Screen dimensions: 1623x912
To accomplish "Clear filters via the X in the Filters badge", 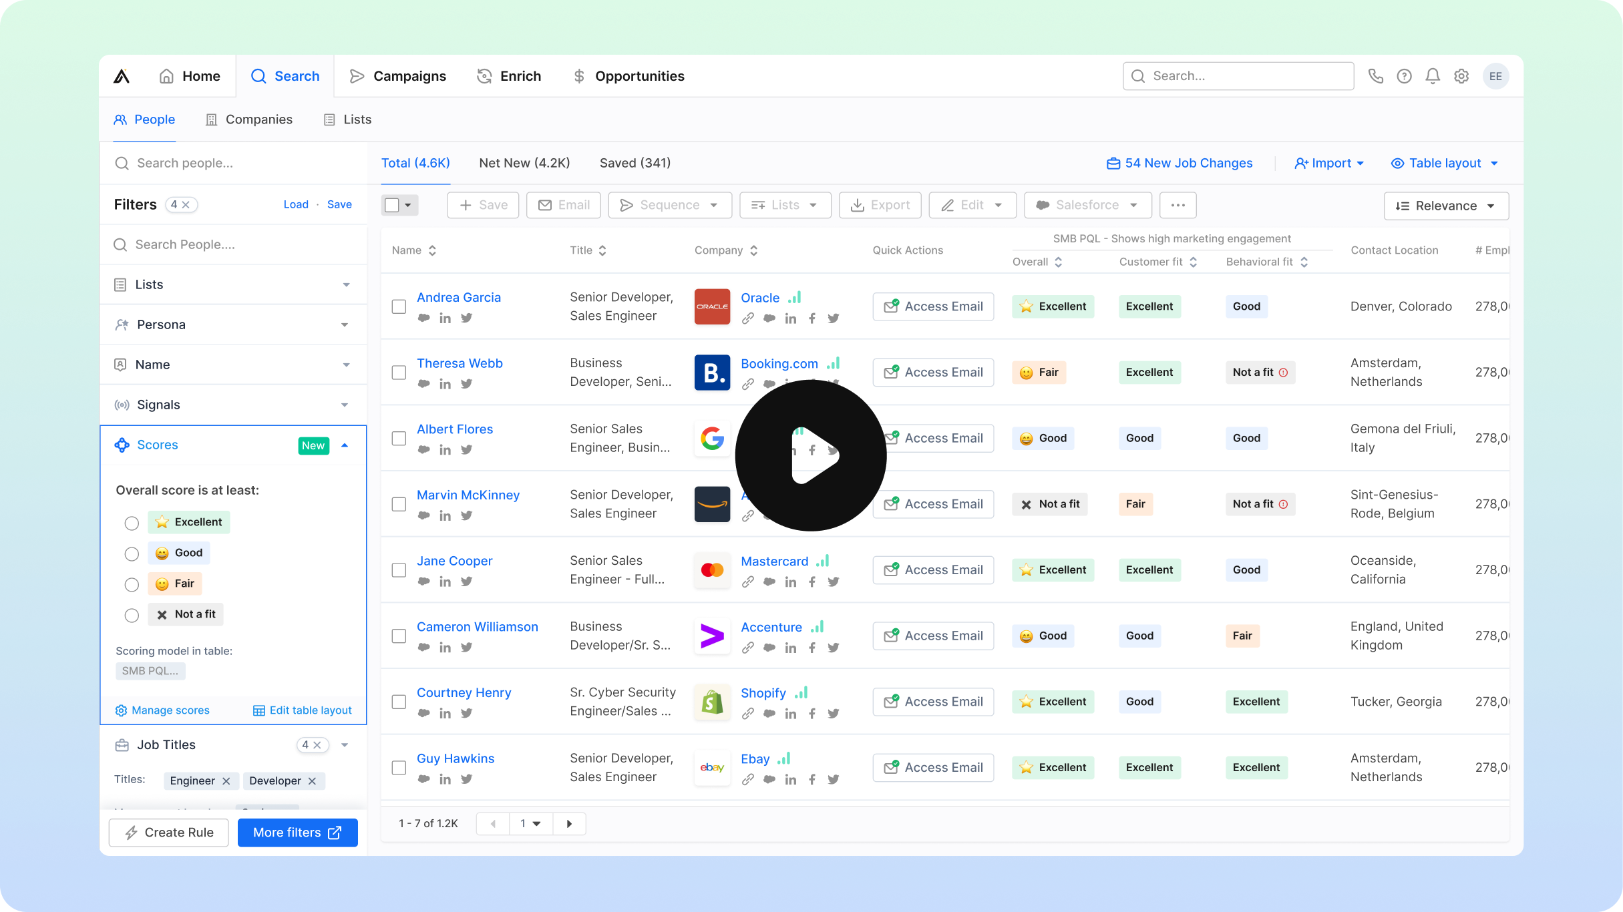I will [186, 205].
